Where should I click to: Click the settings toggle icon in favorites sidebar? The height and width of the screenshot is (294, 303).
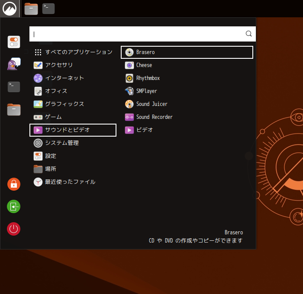tap(14, 42)
